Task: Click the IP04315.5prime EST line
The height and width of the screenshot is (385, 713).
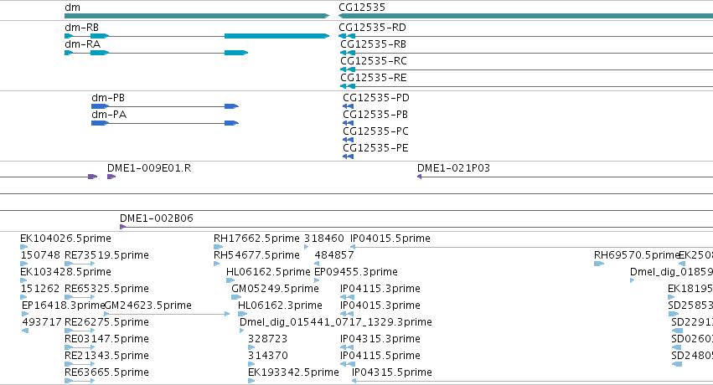Action: pyautogui.click(x=533, y=381)
